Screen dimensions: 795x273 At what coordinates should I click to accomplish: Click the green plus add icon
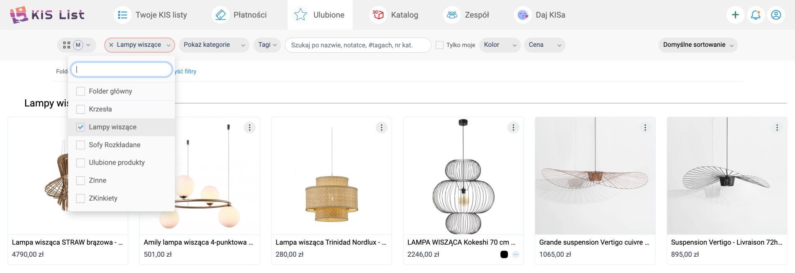(735, 15)
